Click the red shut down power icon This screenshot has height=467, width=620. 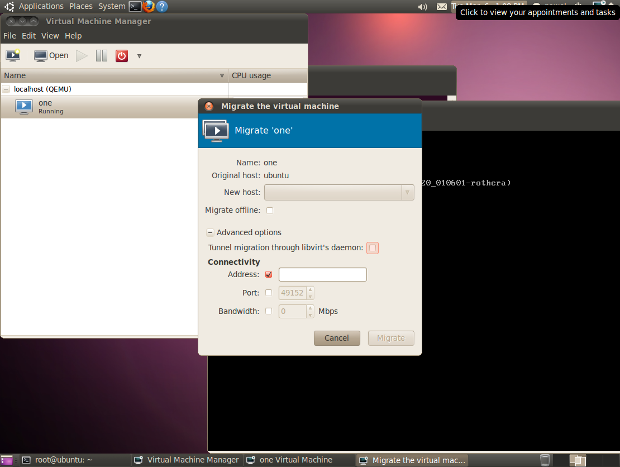tap(122, 55)
